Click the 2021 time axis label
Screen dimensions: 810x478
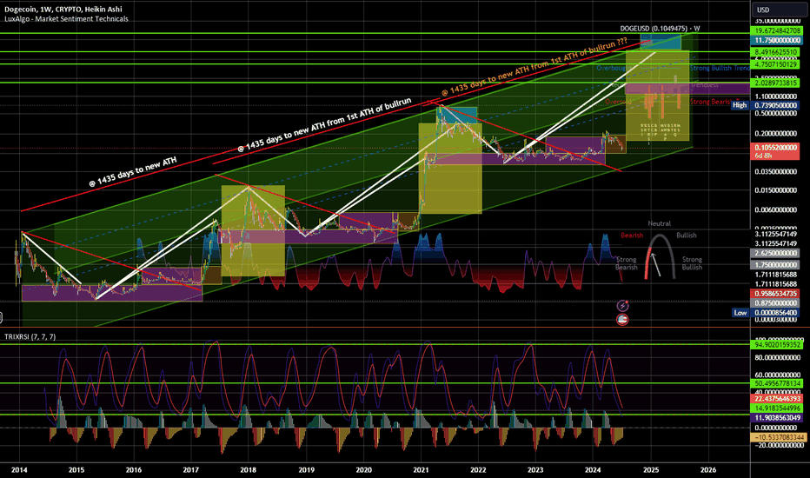click(x=421, y=469)
